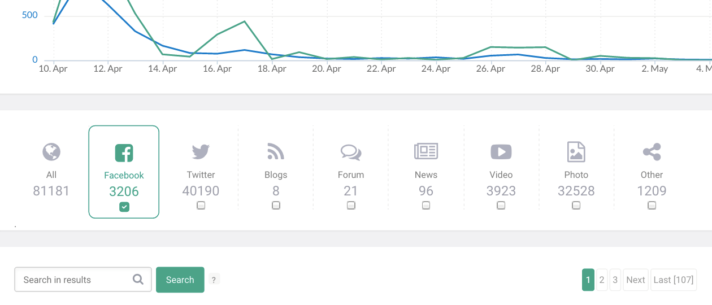
Task: Click the green Search button
Action: click(x=180, y=280)
